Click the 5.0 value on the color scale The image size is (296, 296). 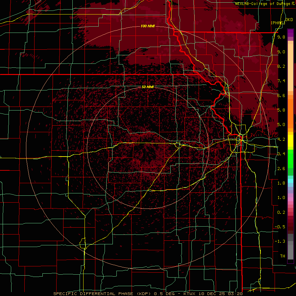tap(281, 125)
